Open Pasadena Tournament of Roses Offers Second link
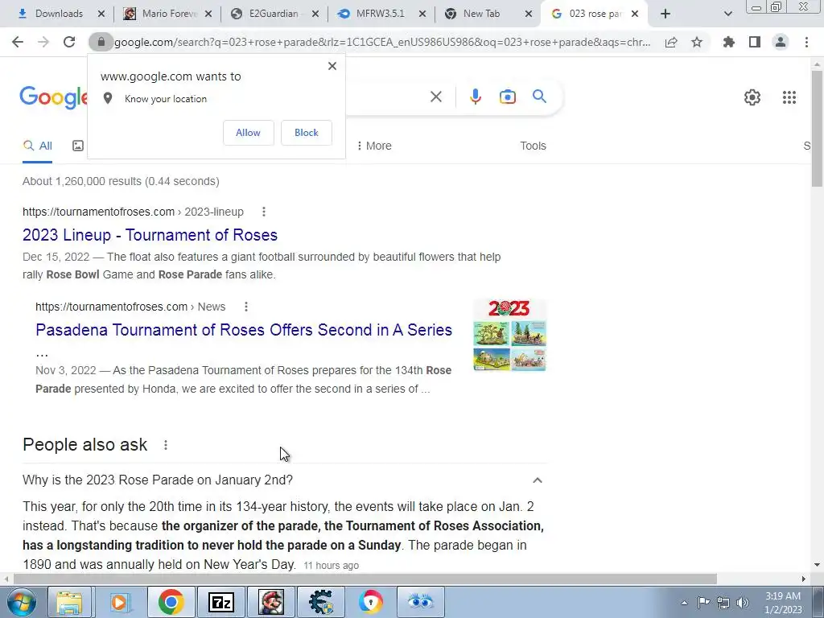The image size is (824, 618). tap(244, 330)
